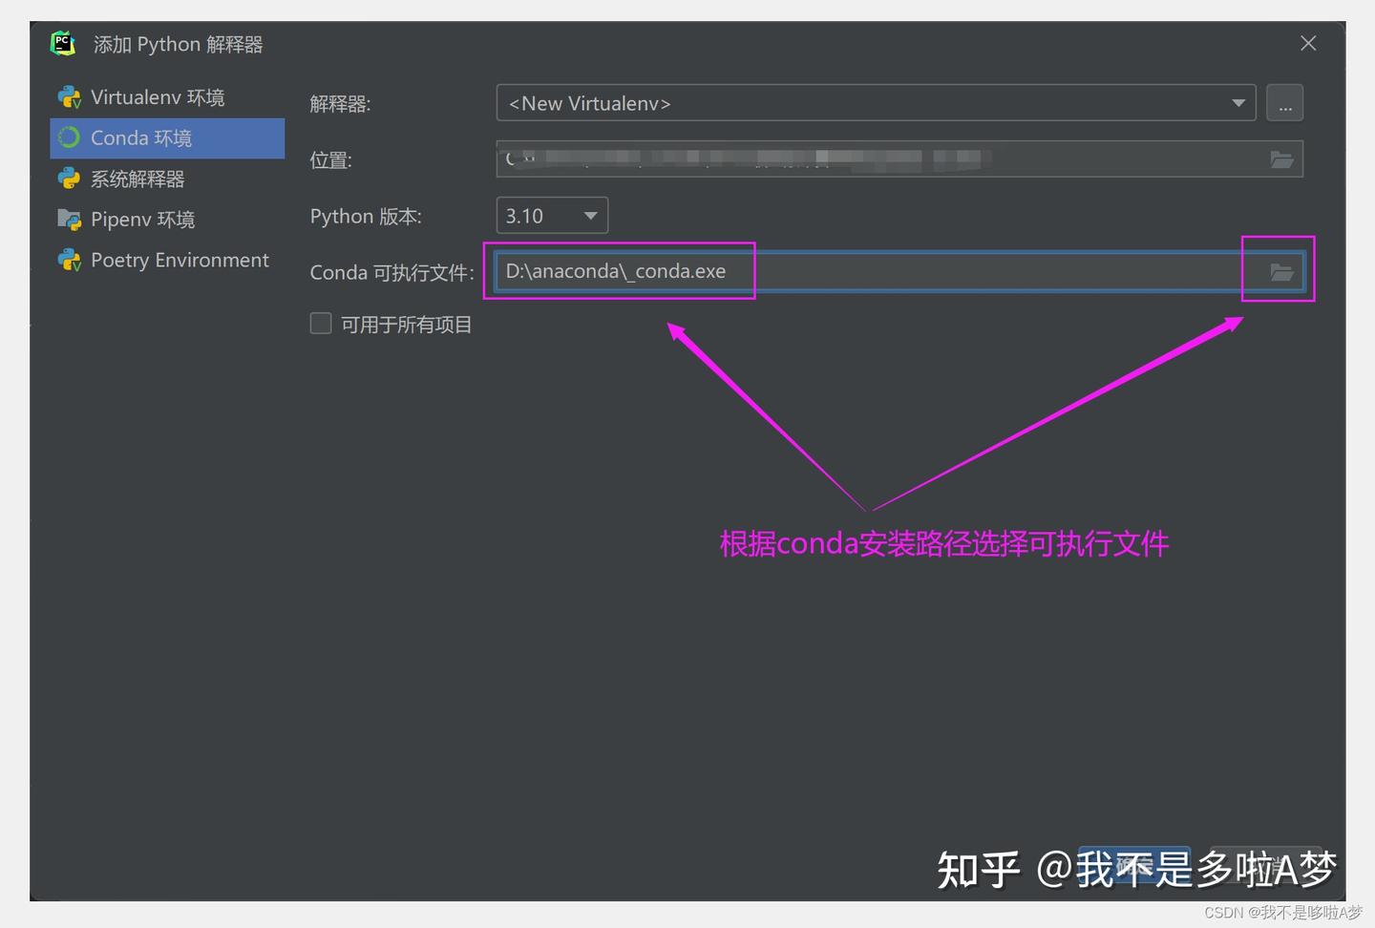Close the 添加 Python 解释器 dialog
Screen dimensions: 1375x928
click(x=1308, y=43)
